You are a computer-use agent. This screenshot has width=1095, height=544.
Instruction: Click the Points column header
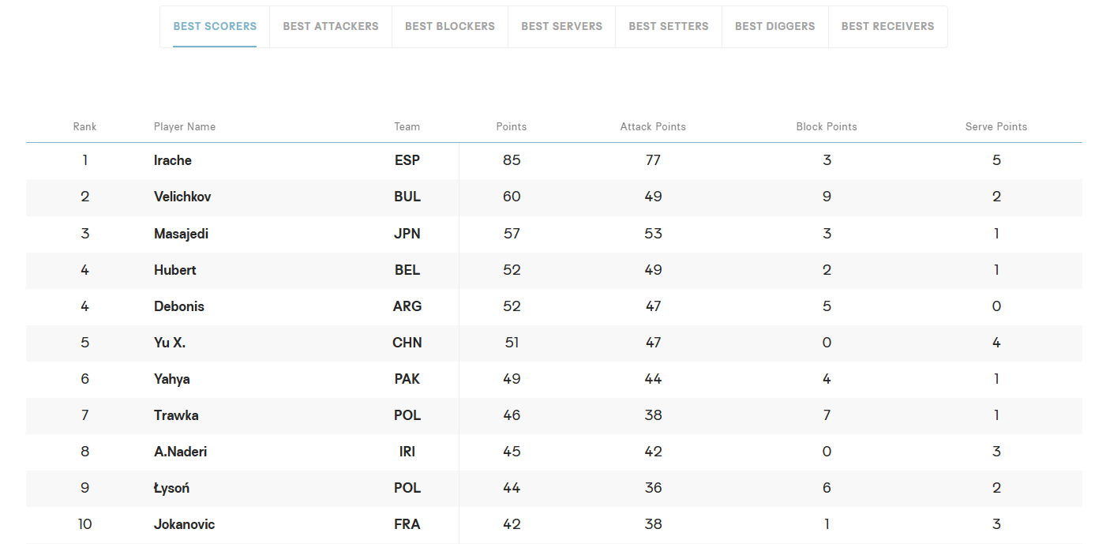512,126
